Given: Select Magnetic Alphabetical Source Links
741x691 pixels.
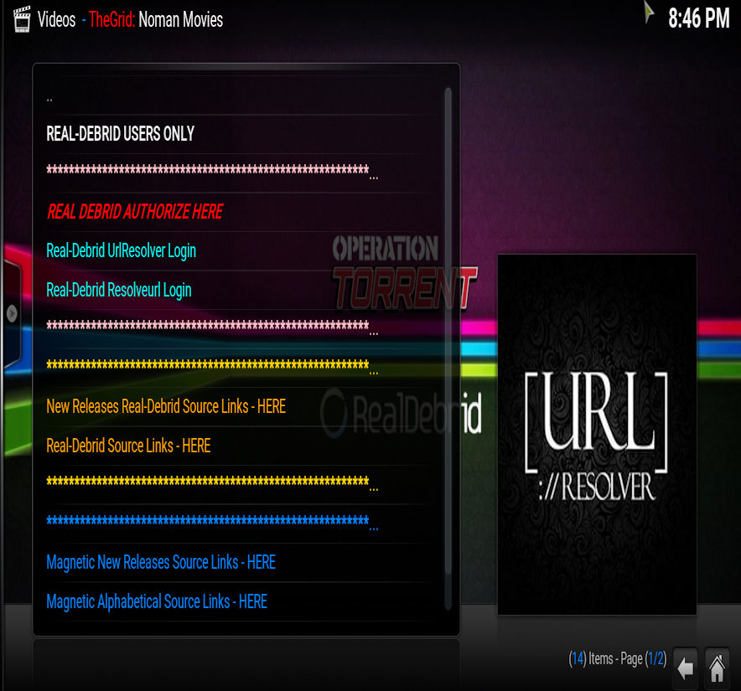Looking at the screenshot, I should click(x=157, y=601).
